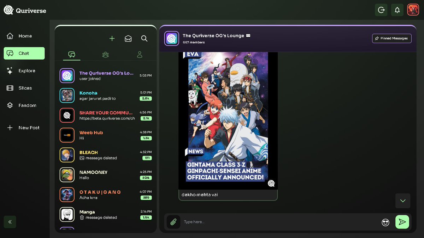Open the Manga chat

click(x=106, y=214)
